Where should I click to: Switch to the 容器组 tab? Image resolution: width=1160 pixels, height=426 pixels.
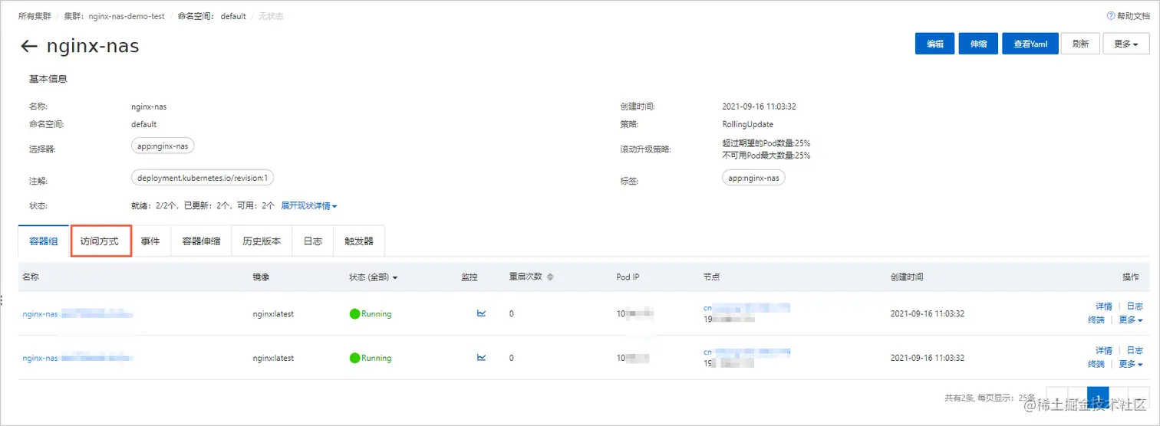pyautogui.click(x=43, y=241)
